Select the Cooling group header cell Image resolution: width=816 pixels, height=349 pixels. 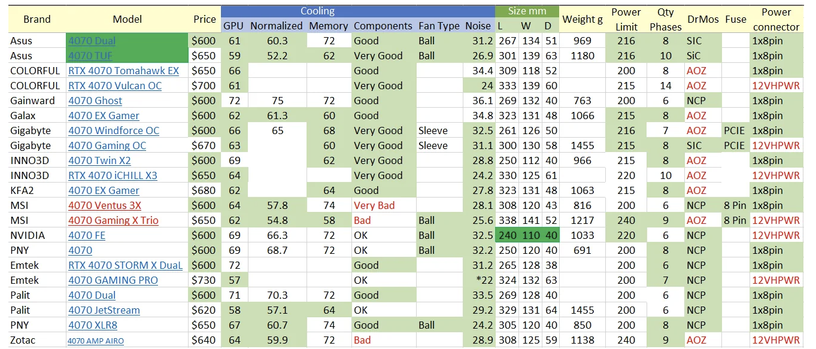click(x=317, y=11)
